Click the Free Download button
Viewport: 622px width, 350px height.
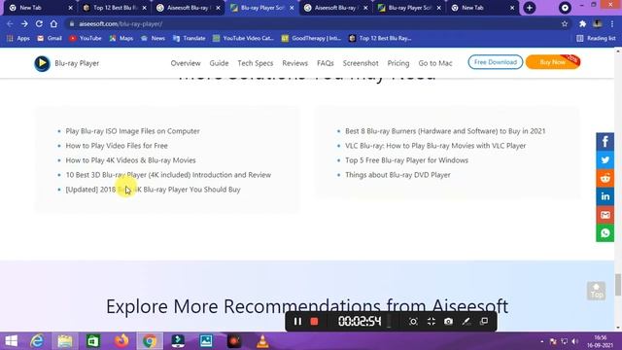pyautogui.click(x=495, y=62)
